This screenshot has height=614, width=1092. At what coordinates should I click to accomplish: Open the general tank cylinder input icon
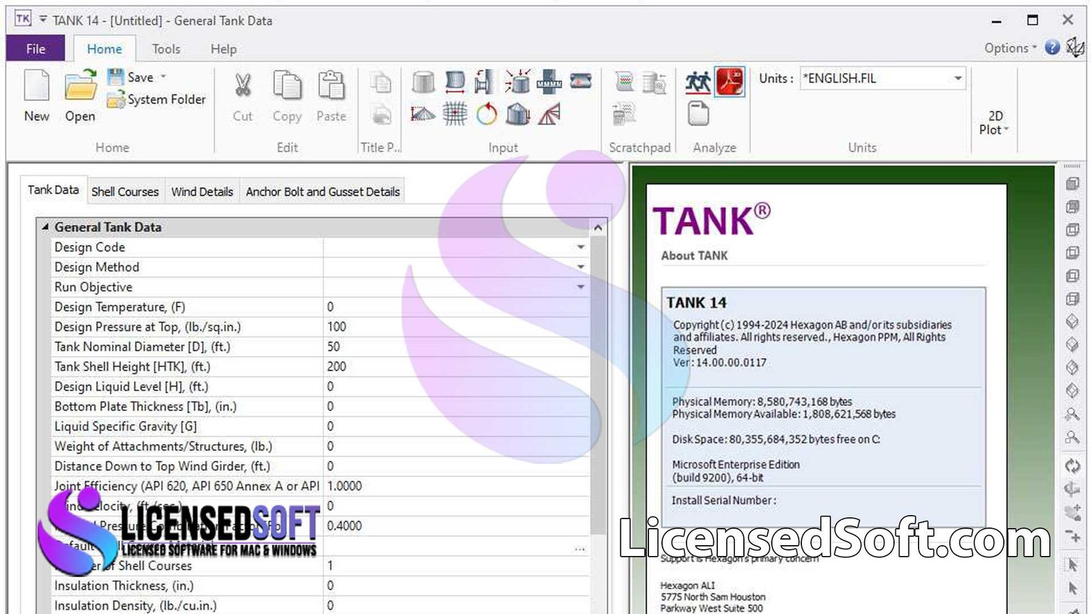(x=424, y=83)
